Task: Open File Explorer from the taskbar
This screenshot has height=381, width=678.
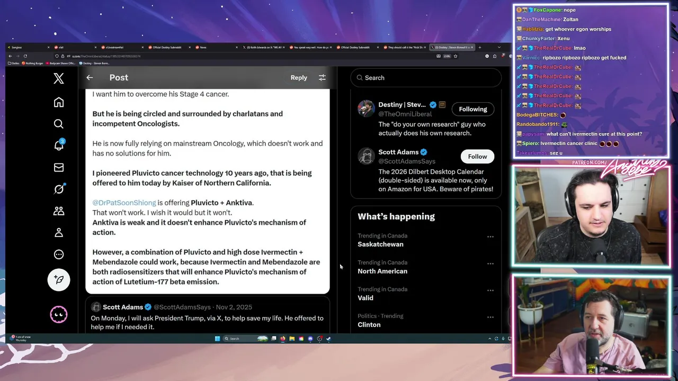Action: (292, 339)
